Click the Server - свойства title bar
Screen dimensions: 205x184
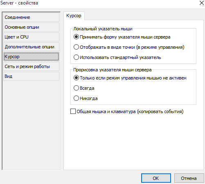95,3
